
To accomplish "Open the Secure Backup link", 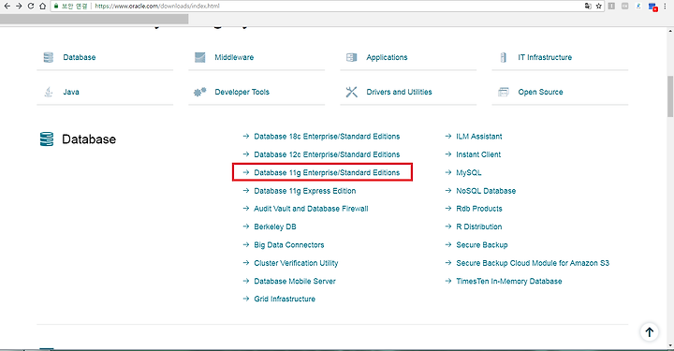I will [x=482, y=245].
